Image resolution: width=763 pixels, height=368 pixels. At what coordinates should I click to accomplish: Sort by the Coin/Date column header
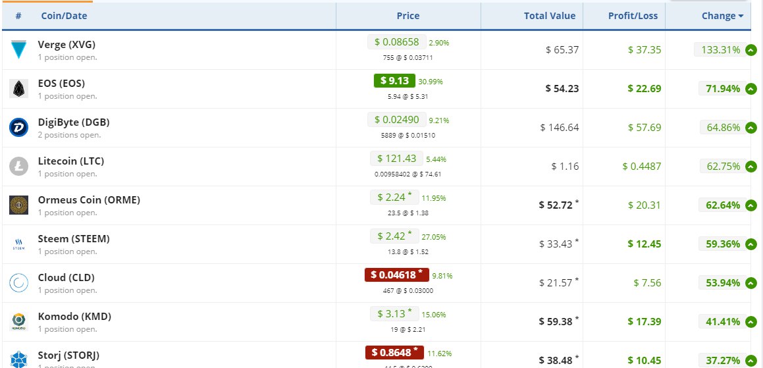coord(64,16)
